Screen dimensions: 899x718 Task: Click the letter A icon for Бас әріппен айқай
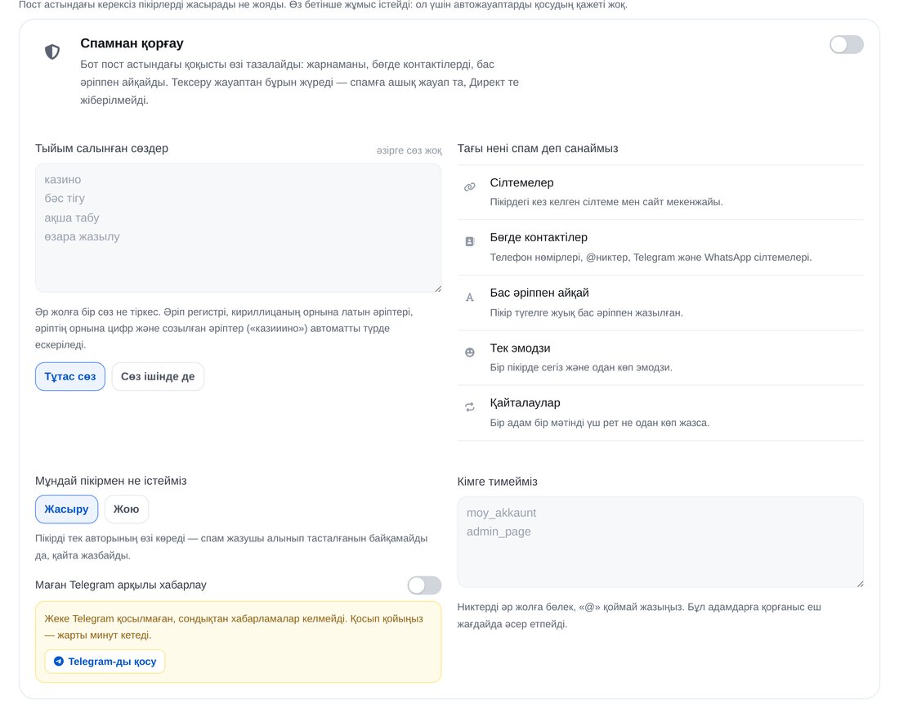tap(470, 297)
